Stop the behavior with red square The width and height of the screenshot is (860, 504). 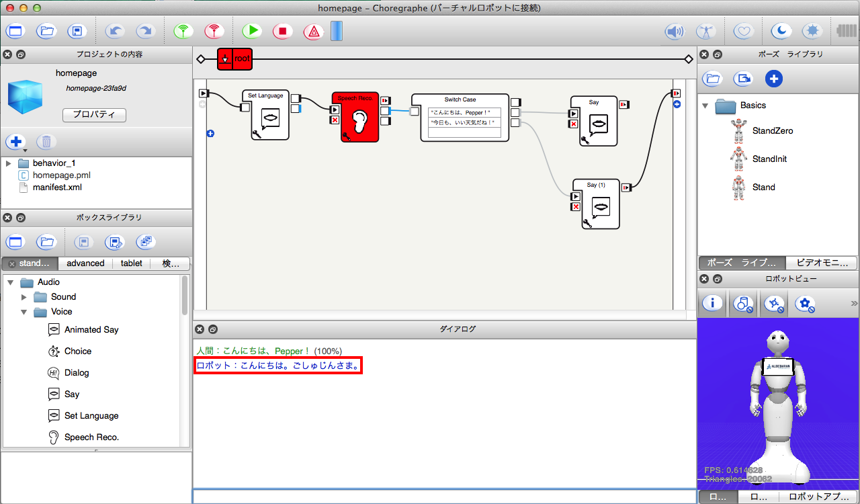coord(283,31)
